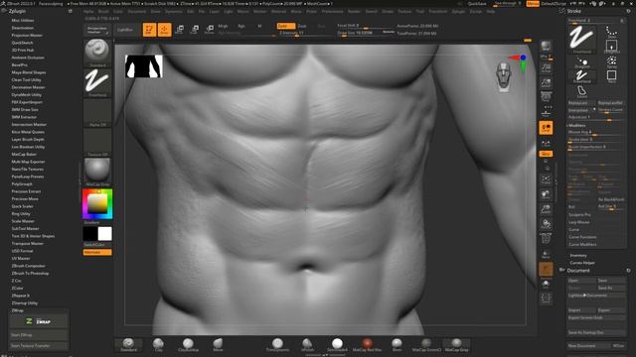Select Dots stroke type in Stroke panel
The width and height of the screenshot is (636, 357).
coord(611,32)
